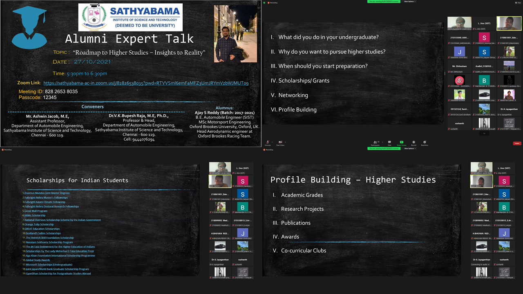Open Chat in agenda slide Zoom window
The width and height of the screenshot is (523, 294).
pyautogui.click(x=389, y=143)
